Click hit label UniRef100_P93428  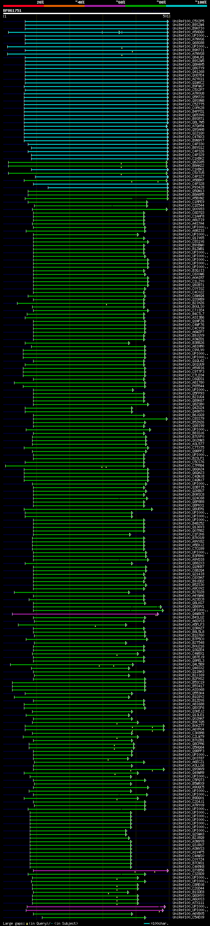pyautogui.click(x=188, y=187)
